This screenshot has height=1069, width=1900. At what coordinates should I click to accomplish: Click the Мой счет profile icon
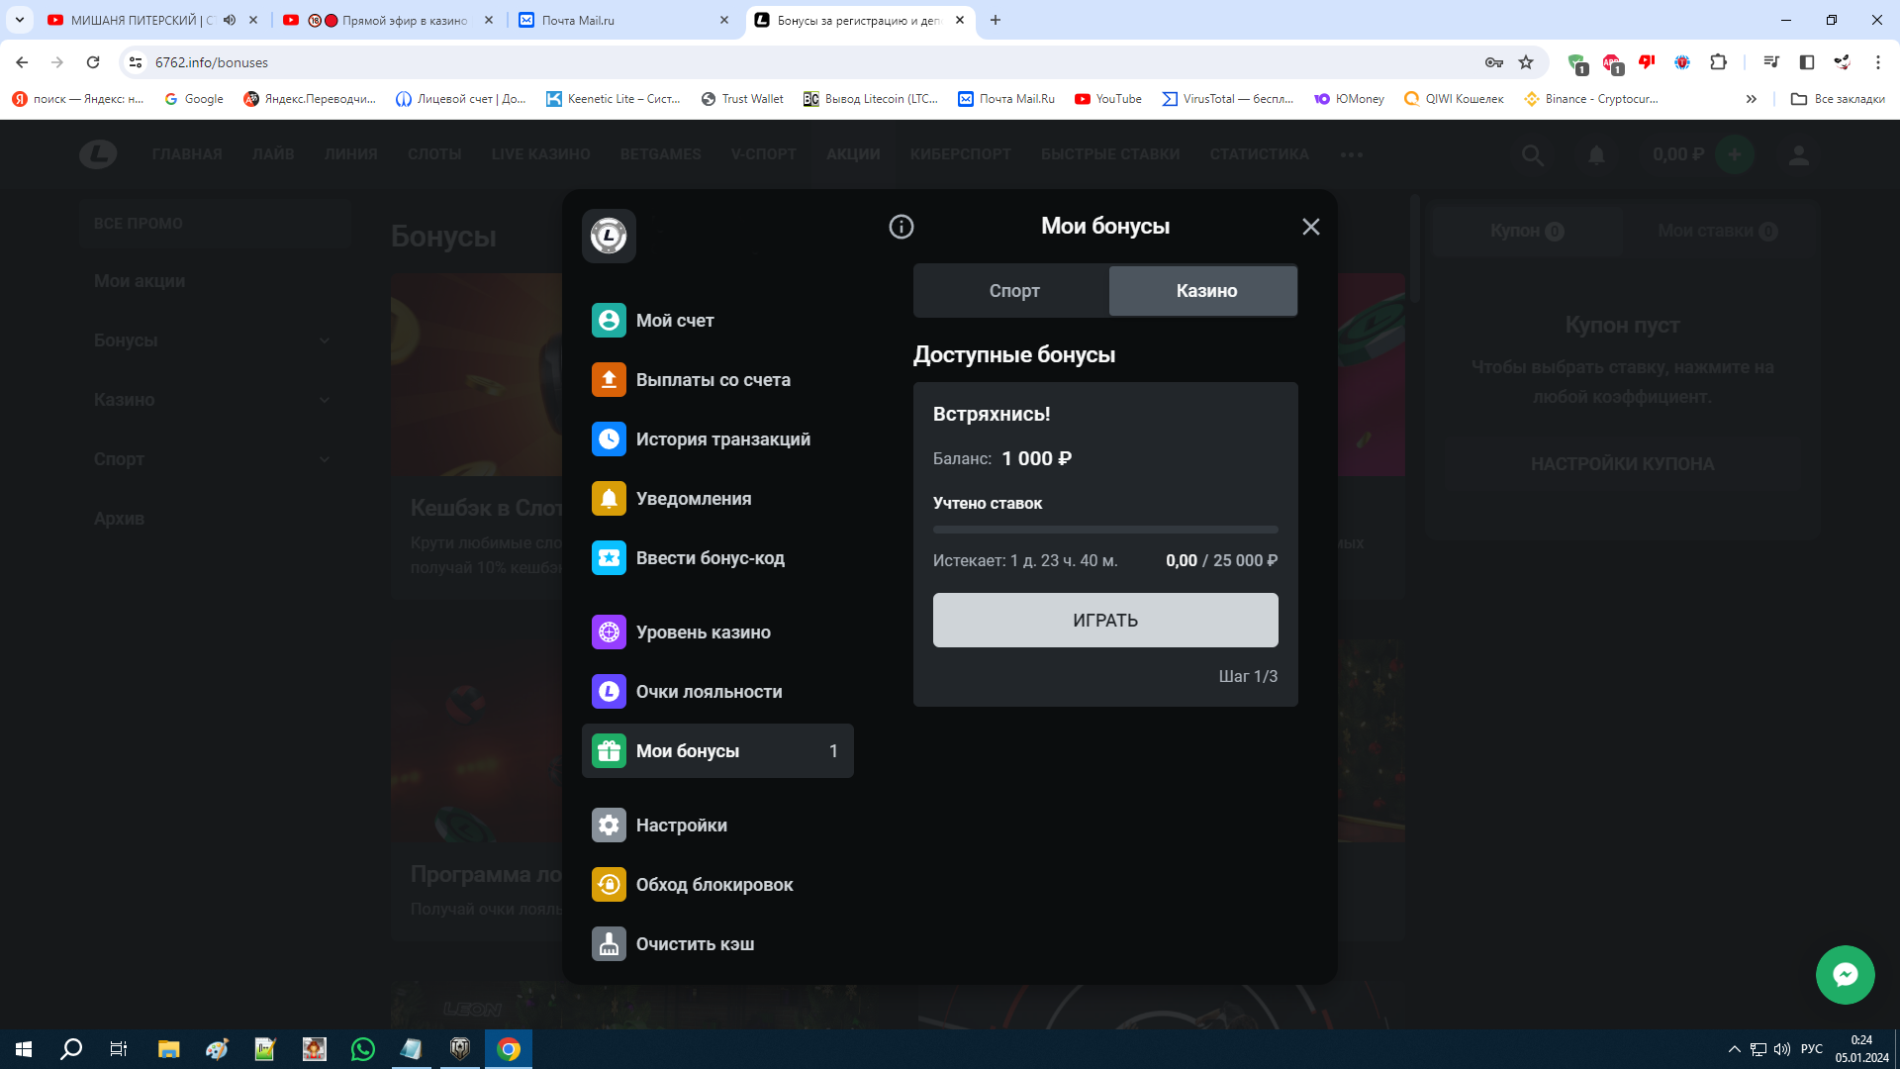tap(609, 321)
